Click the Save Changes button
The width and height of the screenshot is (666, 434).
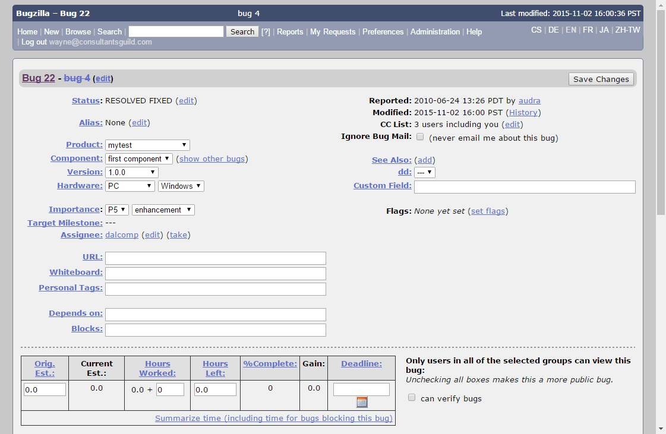[601, 79]
